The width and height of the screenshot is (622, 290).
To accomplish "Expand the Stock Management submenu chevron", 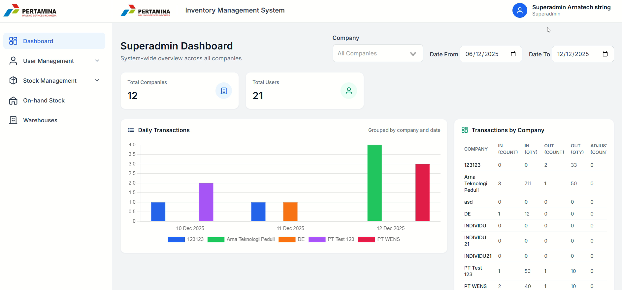I will click(97, 80).
